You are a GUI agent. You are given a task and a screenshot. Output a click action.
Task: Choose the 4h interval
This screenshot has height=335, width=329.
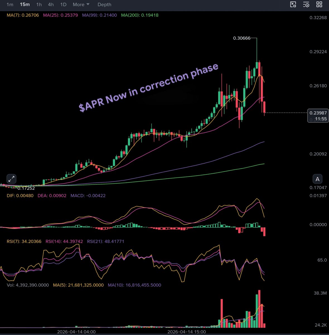[x=51, y=4]
